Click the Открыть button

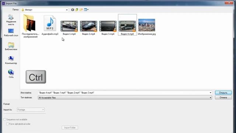click(223, 93)
